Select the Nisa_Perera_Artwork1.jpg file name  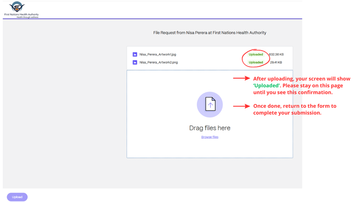[158, 54]
